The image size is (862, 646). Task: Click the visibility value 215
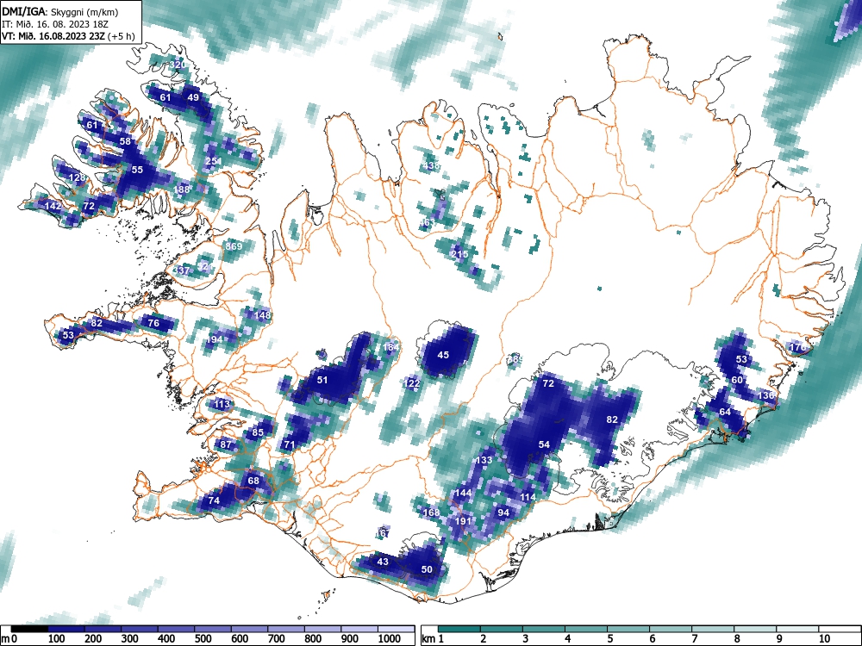click(x=459, y=254)
